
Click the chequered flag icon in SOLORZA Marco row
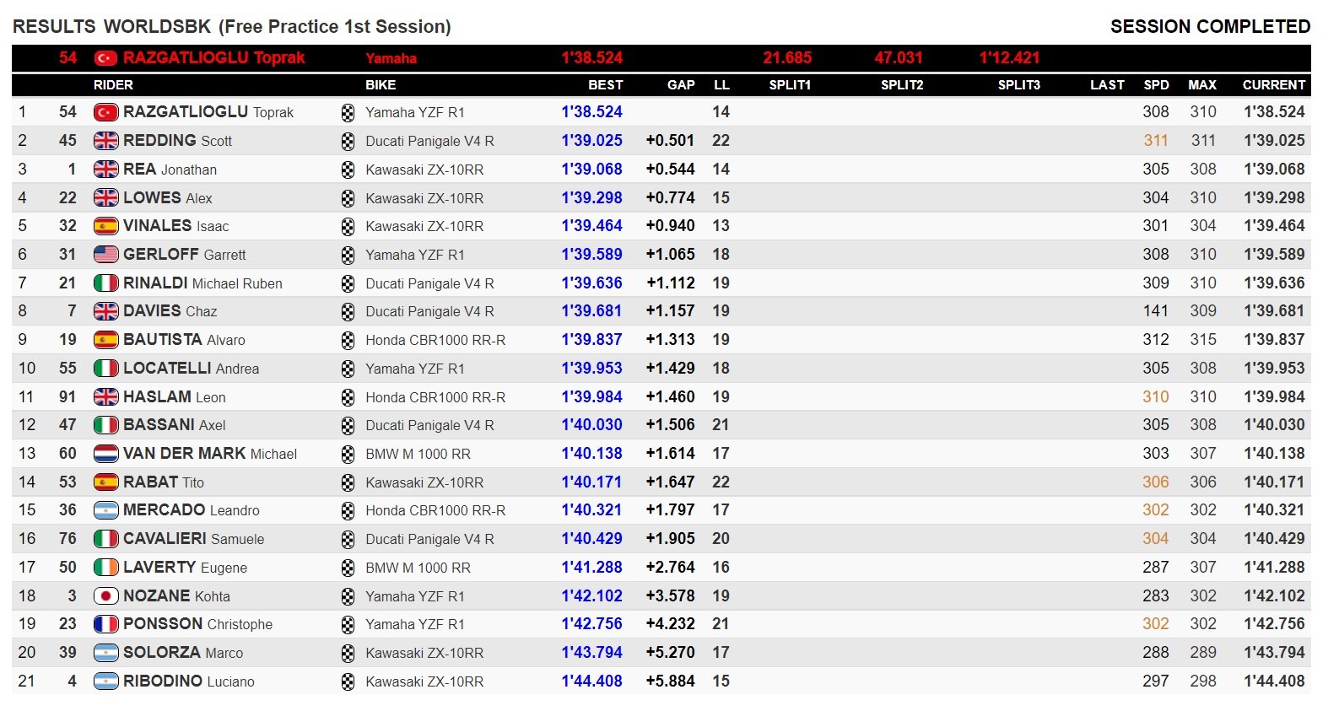[x=348, y=654]
